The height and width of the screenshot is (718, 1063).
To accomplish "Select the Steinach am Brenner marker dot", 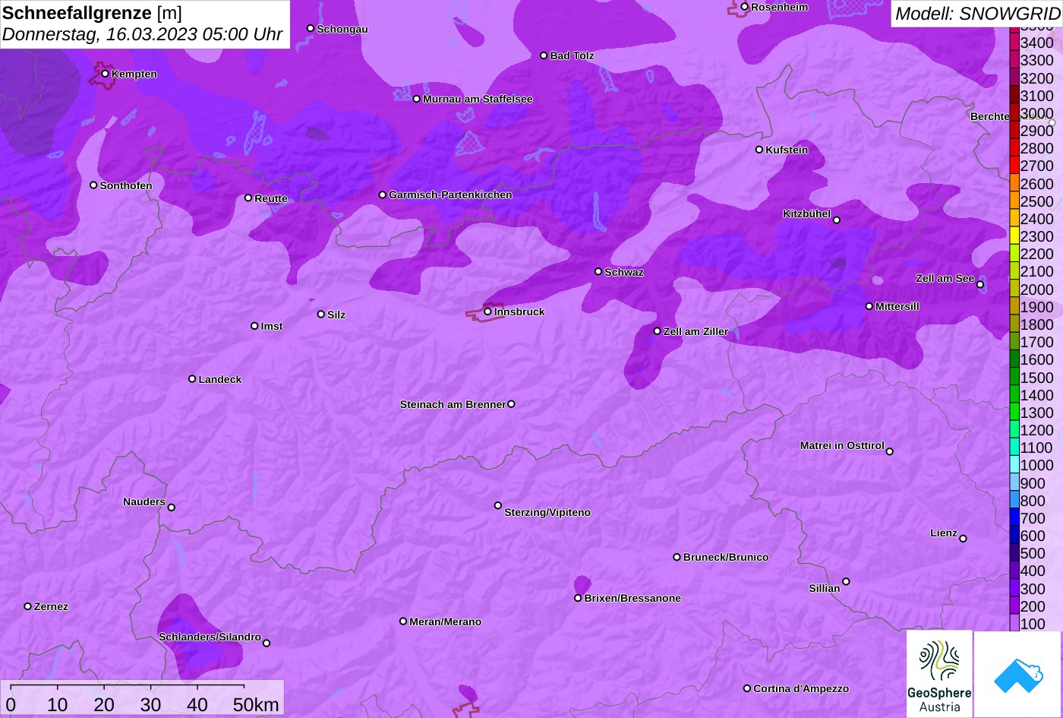I will pos(511,404).
